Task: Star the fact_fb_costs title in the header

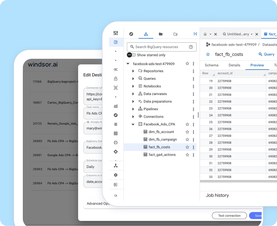Action: 208,54
